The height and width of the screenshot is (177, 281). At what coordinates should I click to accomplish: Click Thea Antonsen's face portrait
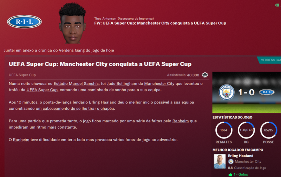point(72,23)
